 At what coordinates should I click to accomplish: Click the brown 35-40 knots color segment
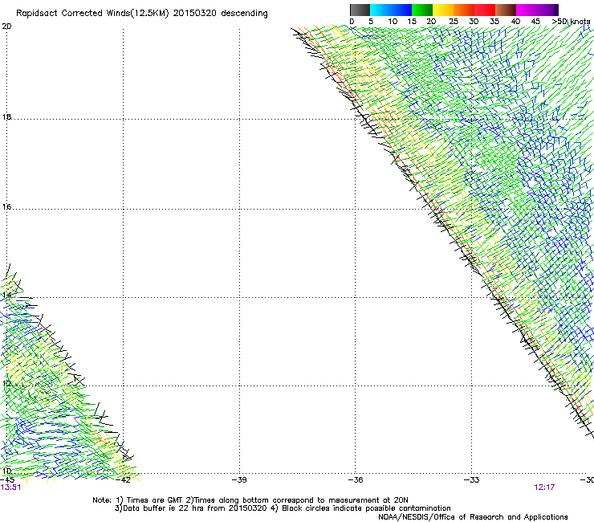point(506,10)
